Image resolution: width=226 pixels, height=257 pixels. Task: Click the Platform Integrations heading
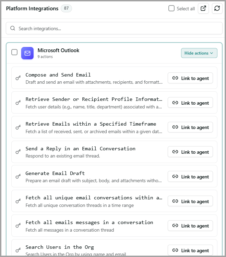[x=32, y=8]
